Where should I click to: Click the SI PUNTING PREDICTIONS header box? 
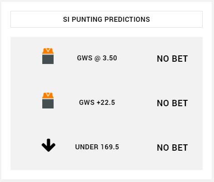[106, 19]
